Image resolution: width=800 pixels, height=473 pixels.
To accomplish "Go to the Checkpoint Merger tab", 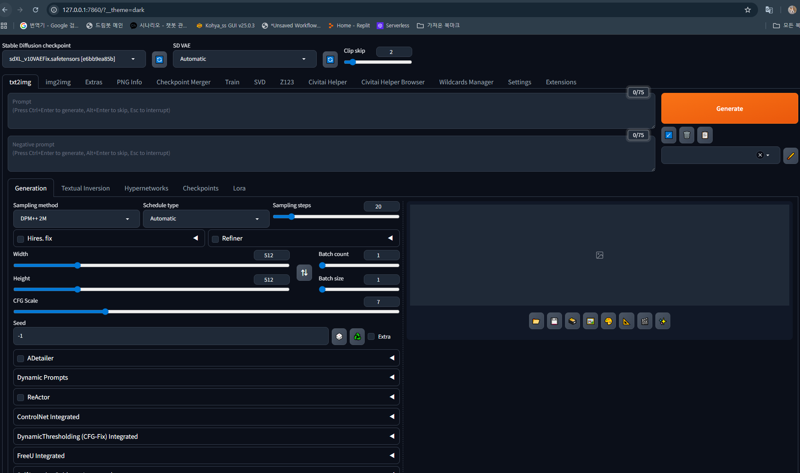I will (184, 82).
